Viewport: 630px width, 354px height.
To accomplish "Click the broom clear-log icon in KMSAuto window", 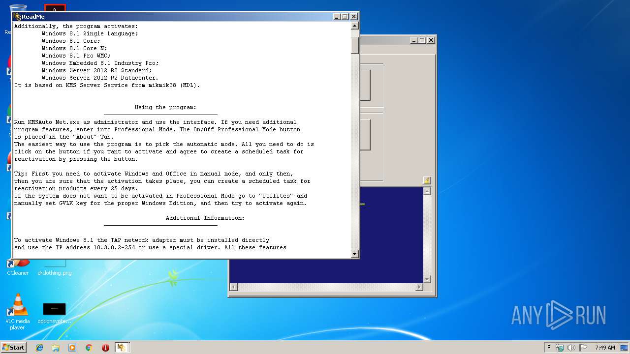I will click(x=427, y=181).
